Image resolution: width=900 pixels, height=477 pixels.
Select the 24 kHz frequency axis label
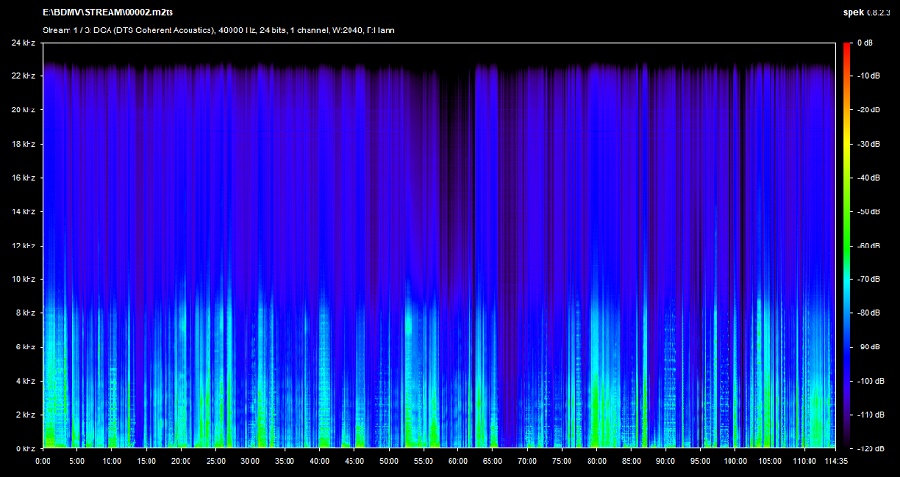click(23, 43)
